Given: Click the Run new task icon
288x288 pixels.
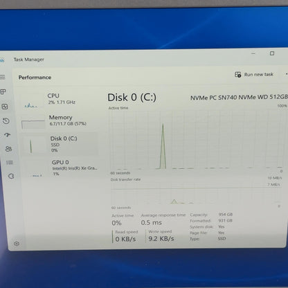Looking at the screenshot, I should (x=237, y=75).
